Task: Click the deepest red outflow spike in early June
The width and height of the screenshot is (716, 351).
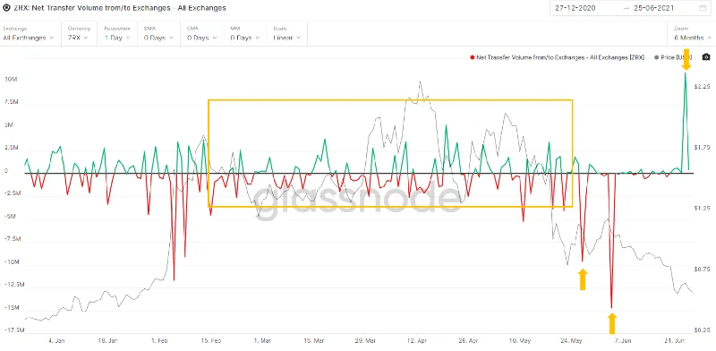Action: tap(611, 307)
